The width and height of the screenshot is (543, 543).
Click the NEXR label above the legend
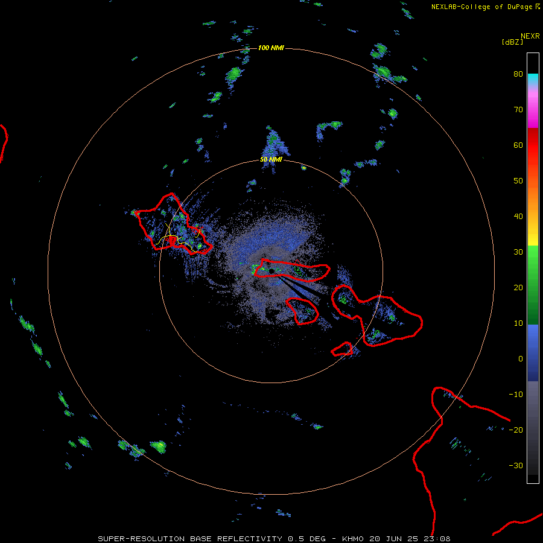(x=530, y=36)
